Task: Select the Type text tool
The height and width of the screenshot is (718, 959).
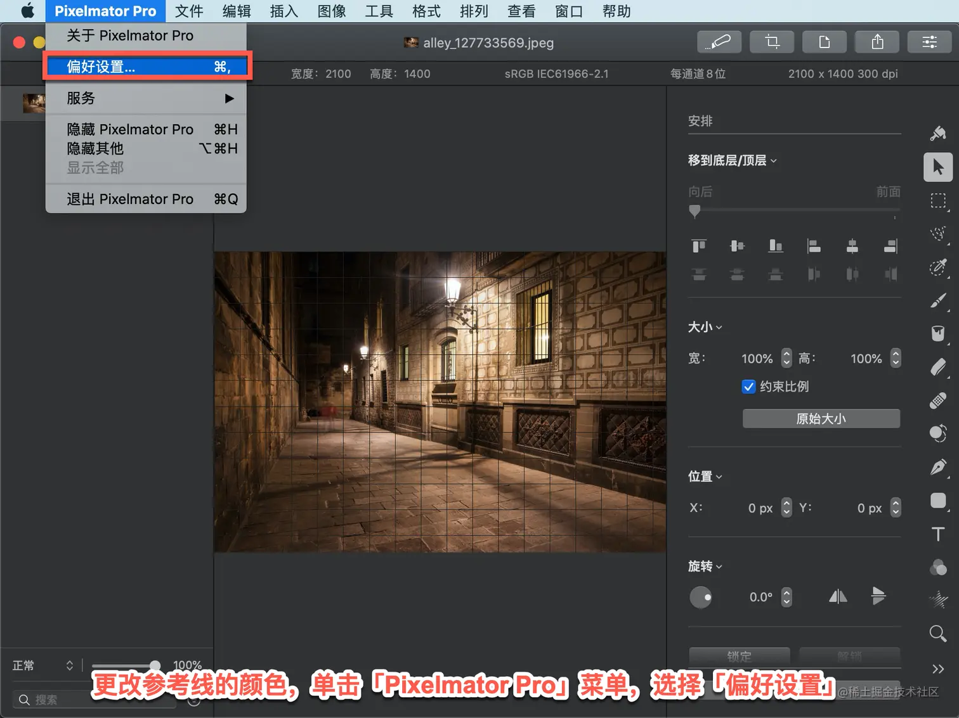Action: (938, 534)
